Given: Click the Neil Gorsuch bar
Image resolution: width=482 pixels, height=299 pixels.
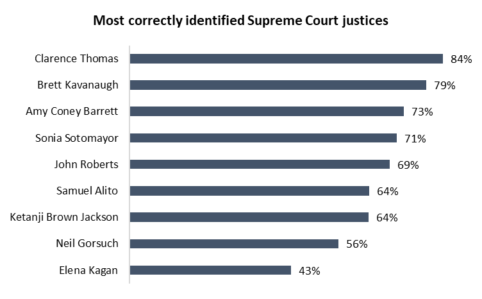Looking at the screenshot, I should (234, 244).
